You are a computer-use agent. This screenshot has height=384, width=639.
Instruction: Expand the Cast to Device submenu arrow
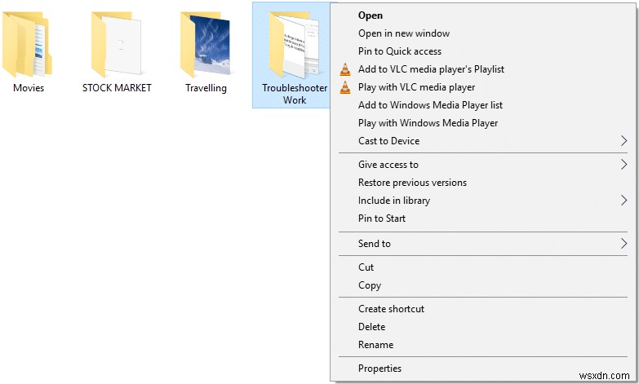click(623, 141)
